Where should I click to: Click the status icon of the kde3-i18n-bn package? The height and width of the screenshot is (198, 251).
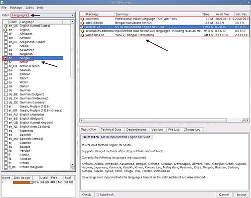pyautogui.click(x=82, y=23)
